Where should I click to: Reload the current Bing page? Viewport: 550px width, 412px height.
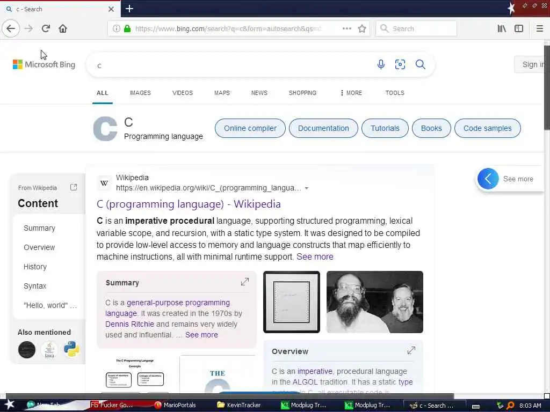point(46,28)
